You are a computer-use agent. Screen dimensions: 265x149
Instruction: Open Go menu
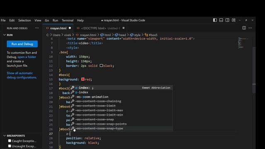47,20
